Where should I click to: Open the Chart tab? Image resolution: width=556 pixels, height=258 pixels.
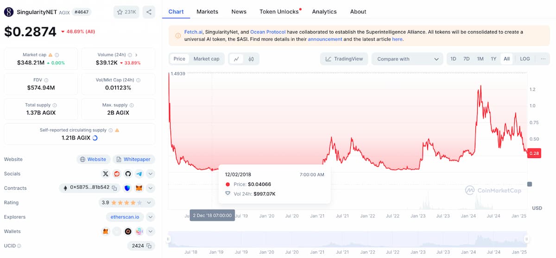[176, 12]
